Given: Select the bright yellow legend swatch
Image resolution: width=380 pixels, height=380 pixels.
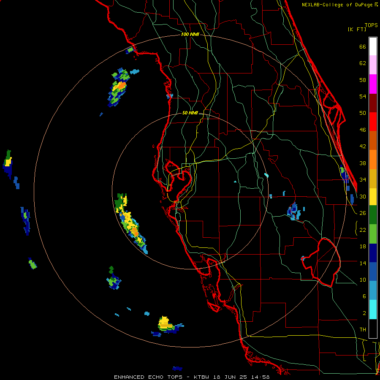Looking at the screenshot, I should (373, 197).
